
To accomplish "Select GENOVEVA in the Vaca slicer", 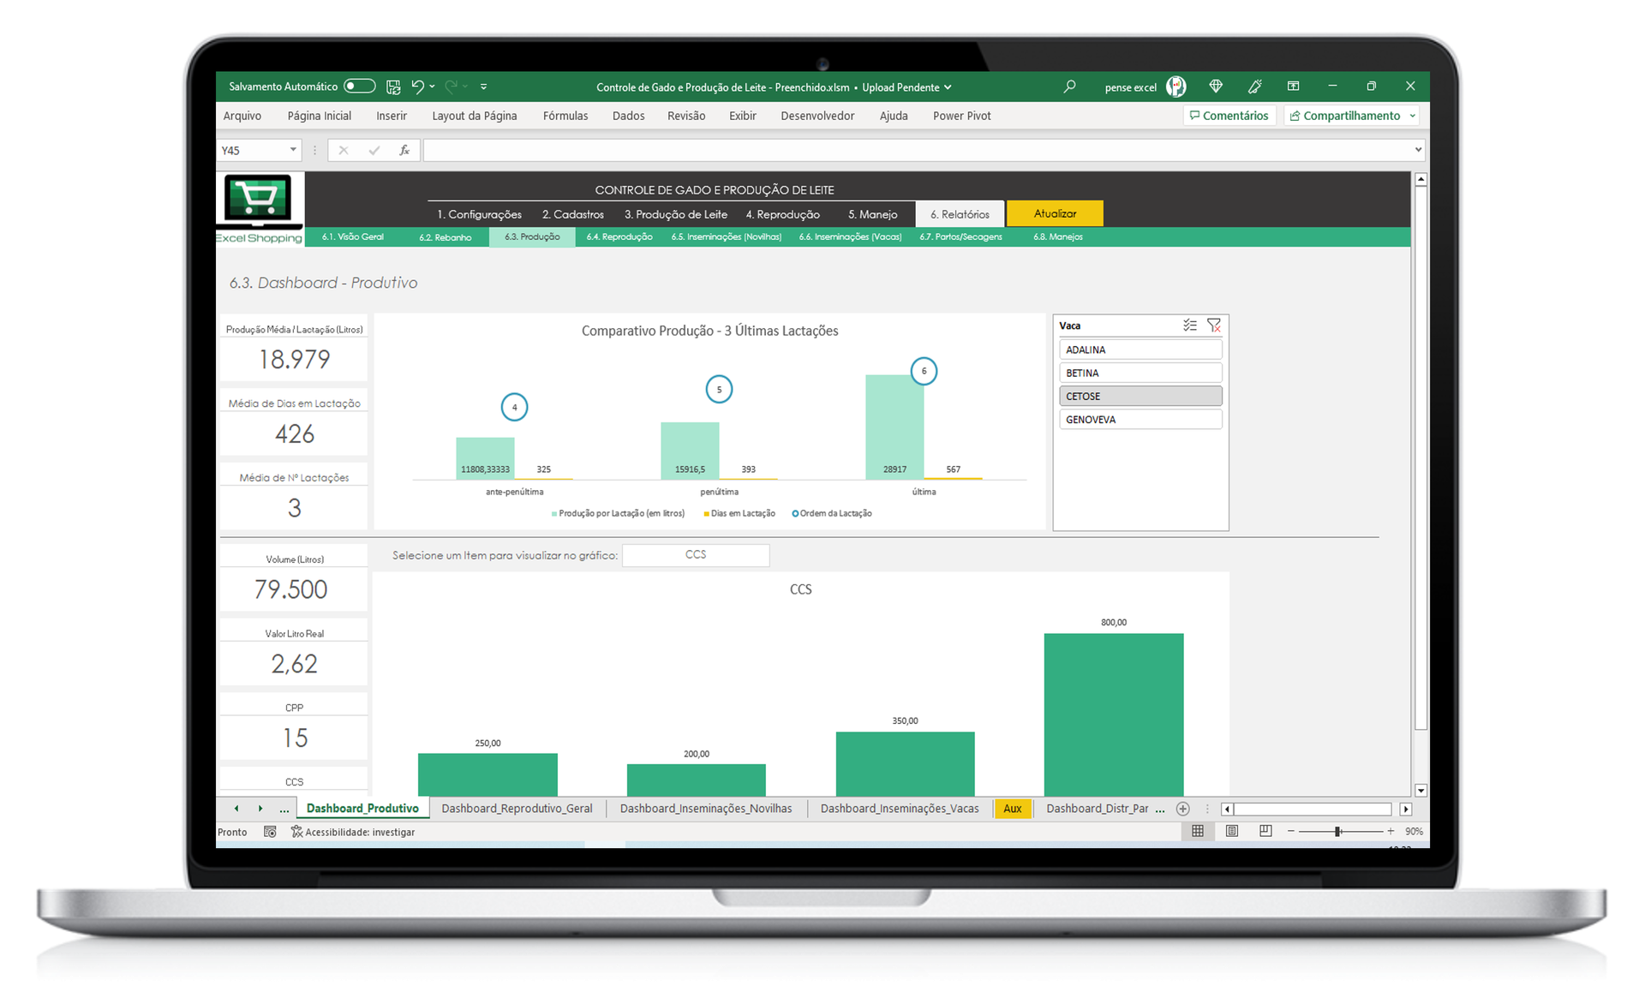I will pos(1140,420).
